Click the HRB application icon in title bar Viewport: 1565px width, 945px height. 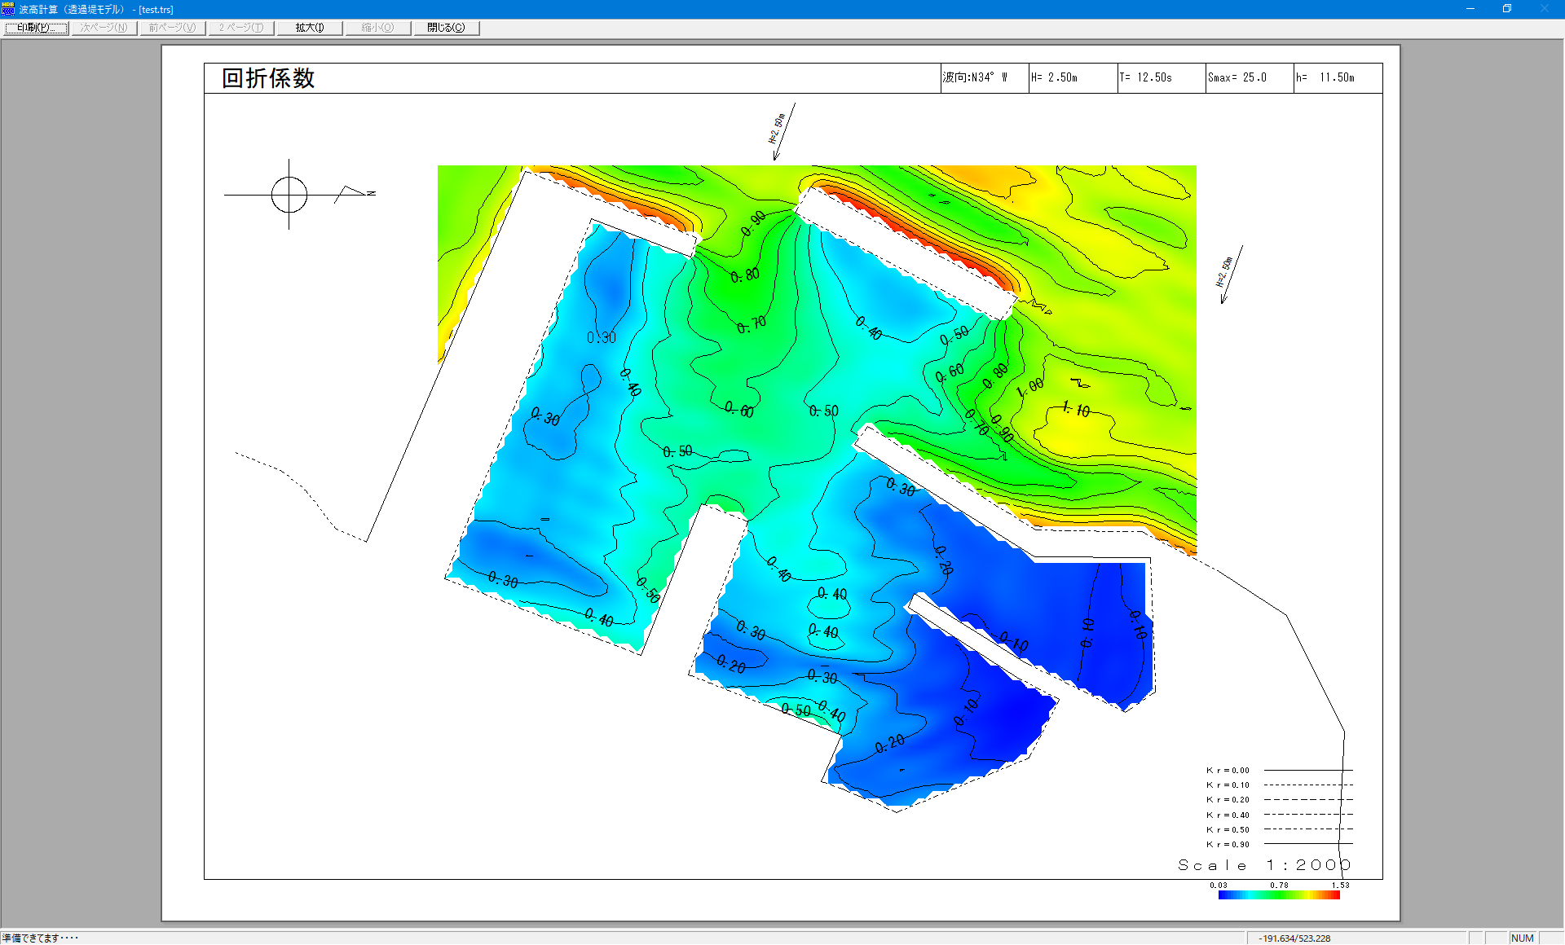[8, 9]
